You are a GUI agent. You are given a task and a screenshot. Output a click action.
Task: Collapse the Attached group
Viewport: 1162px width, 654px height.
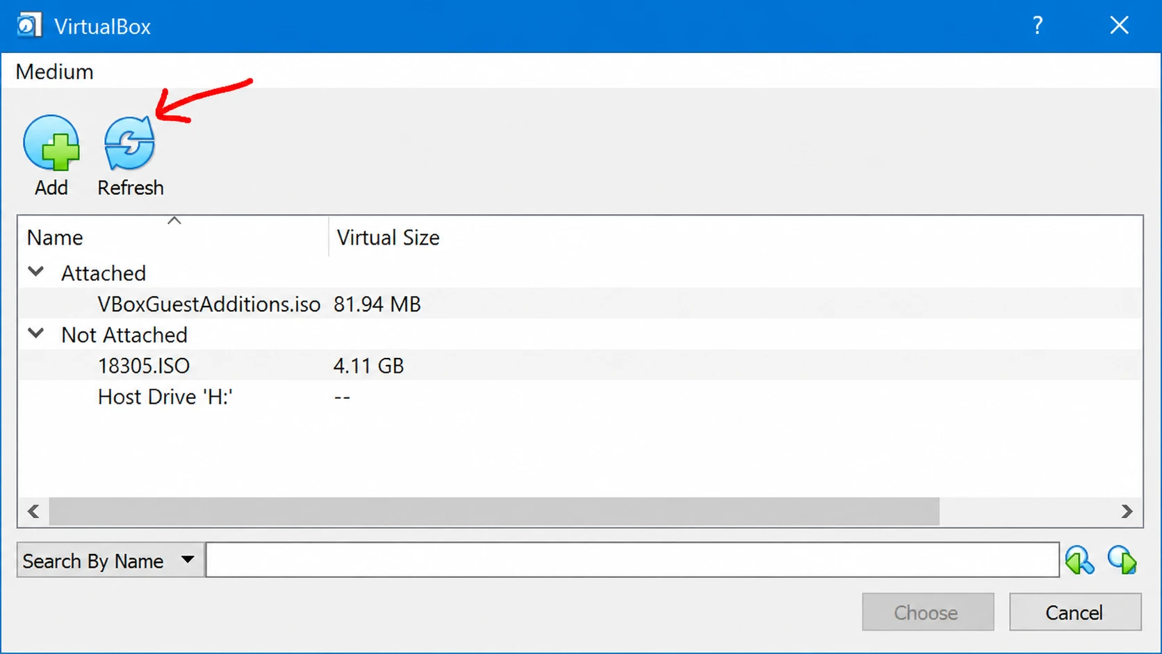[36, 272]
